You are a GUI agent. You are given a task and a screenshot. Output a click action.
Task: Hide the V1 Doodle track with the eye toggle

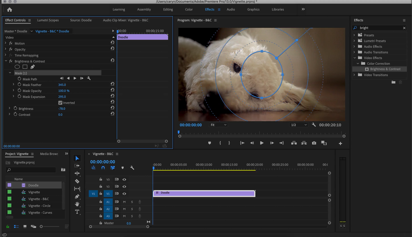(x=124, y=193)
